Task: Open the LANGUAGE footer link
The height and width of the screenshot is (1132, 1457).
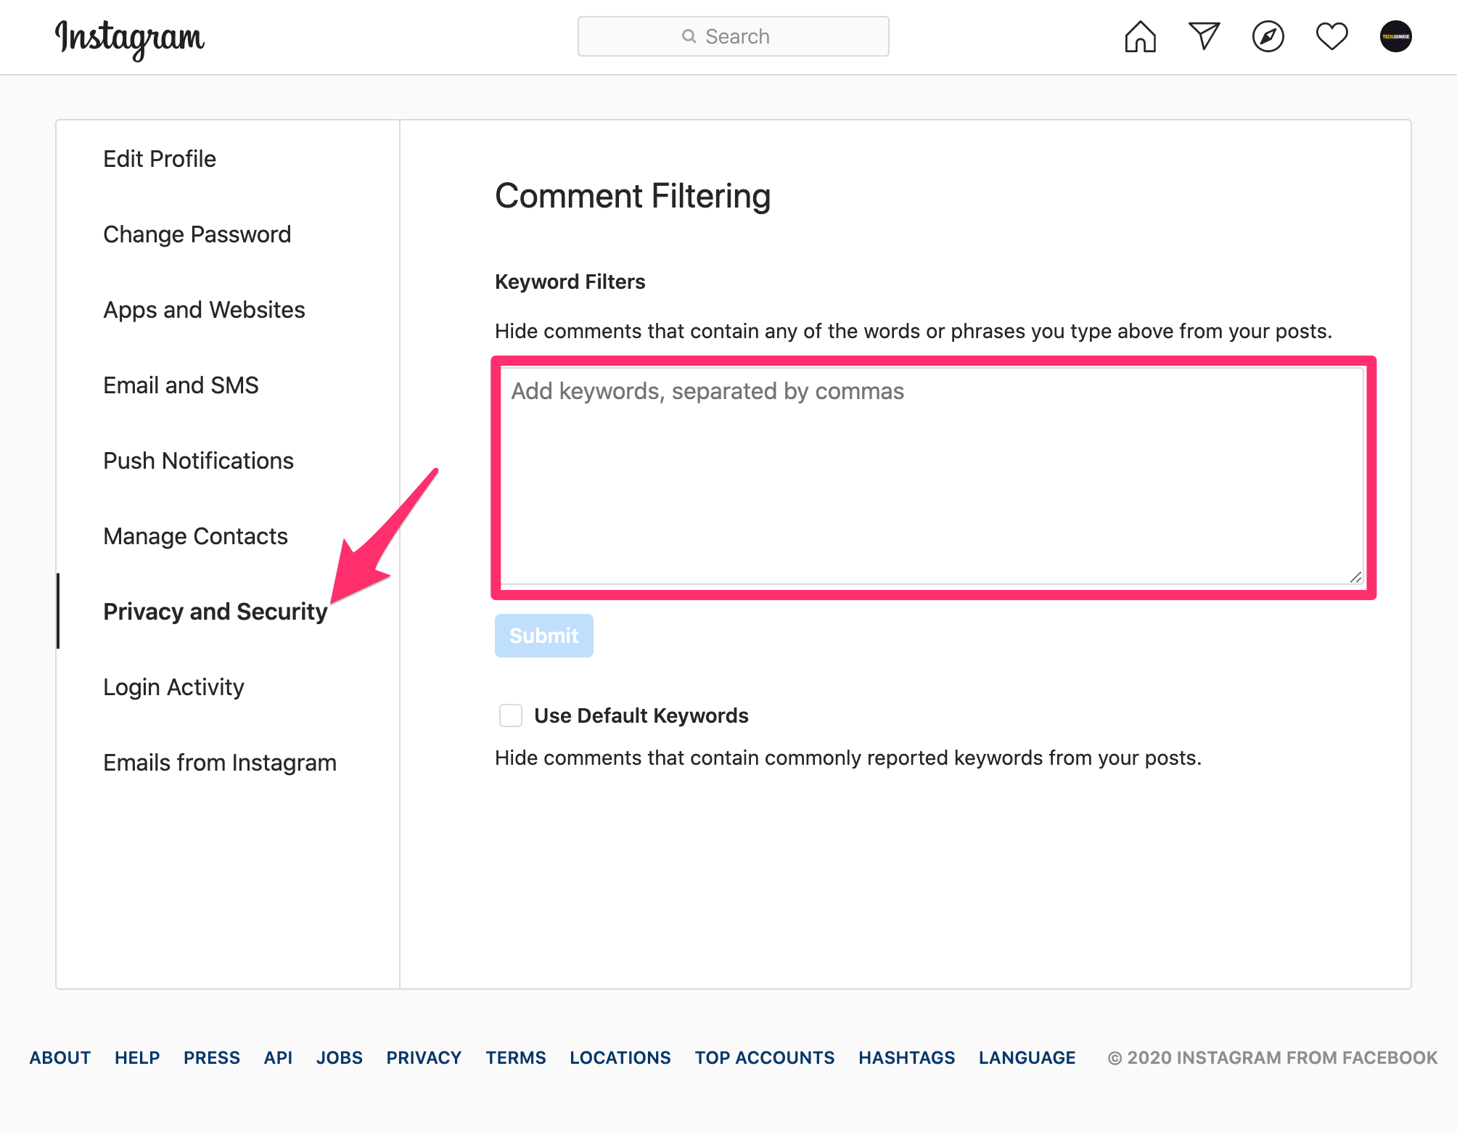Action: coord(1027,1057)
